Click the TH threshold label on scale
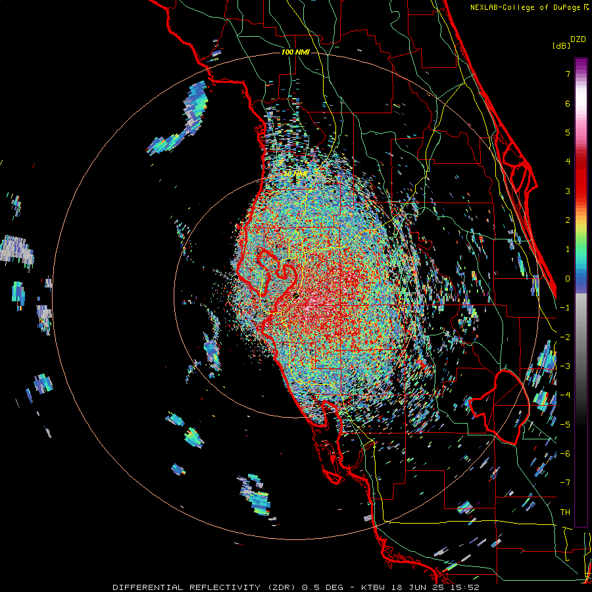Viewport: 592px width, 592px height. tap(565, 512)
